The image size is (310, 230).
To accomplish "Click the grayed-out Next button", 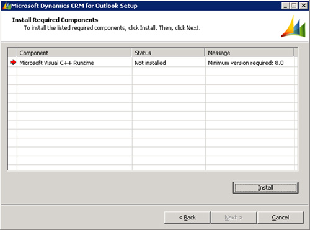I will (x=234, y=218).
